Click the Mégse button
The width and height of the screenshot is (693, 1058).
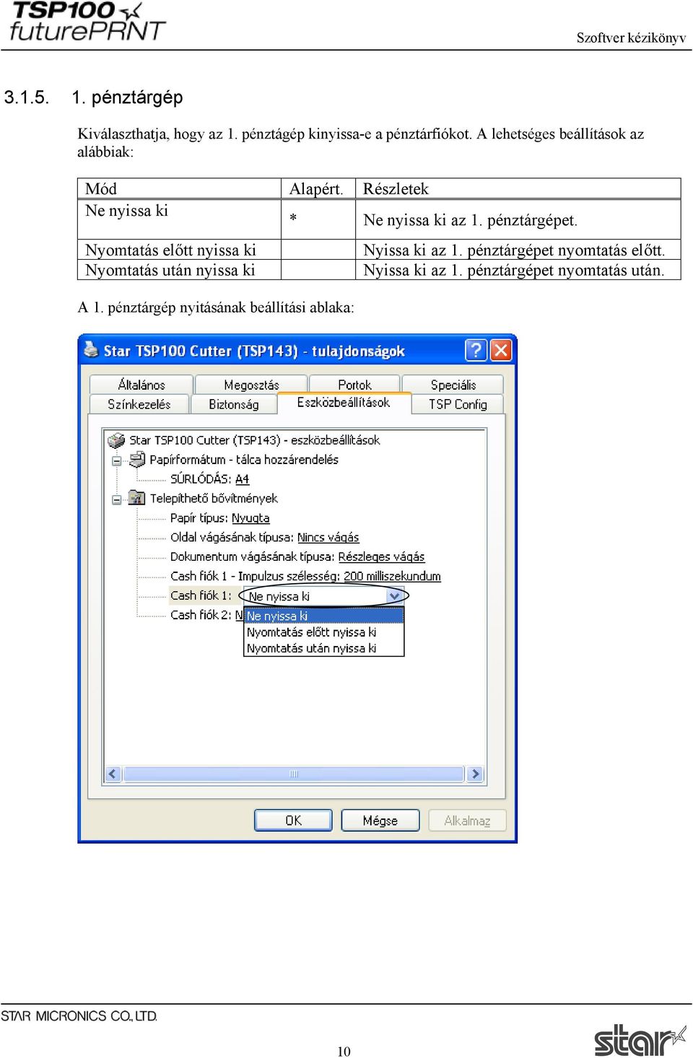click(380, 821)
